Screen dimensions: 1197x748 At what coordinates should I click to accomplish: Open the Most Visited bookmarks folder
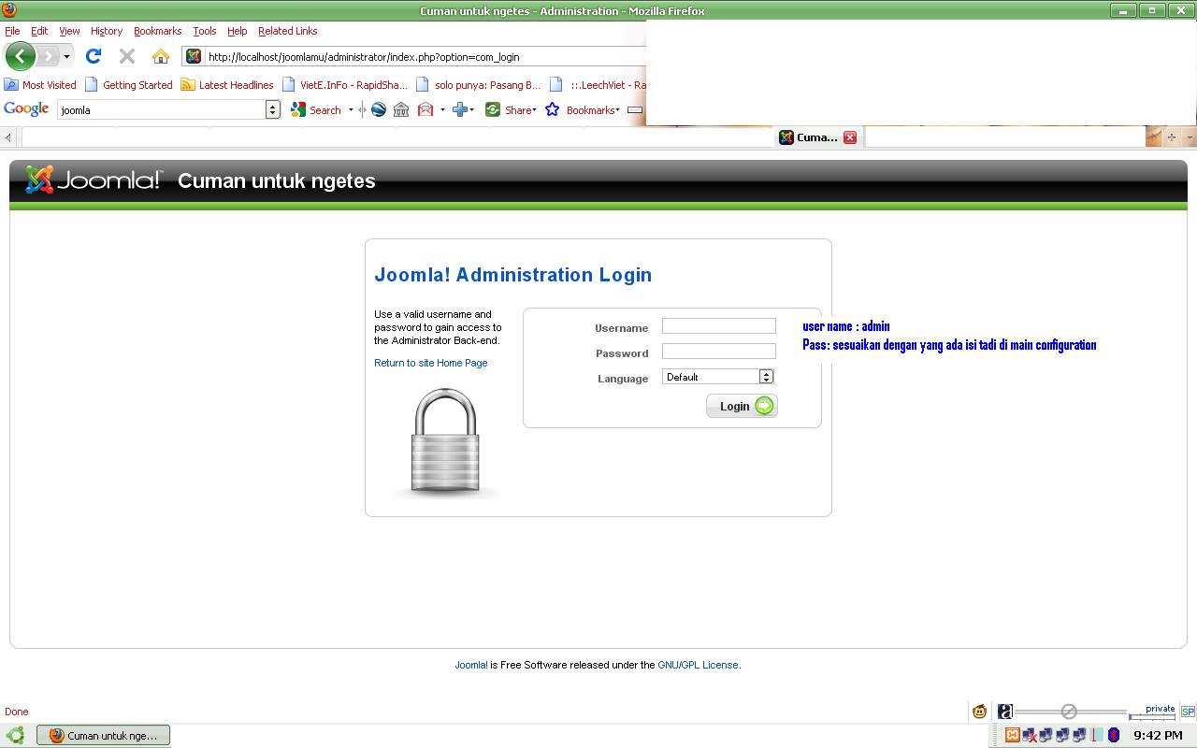(40, 84)
